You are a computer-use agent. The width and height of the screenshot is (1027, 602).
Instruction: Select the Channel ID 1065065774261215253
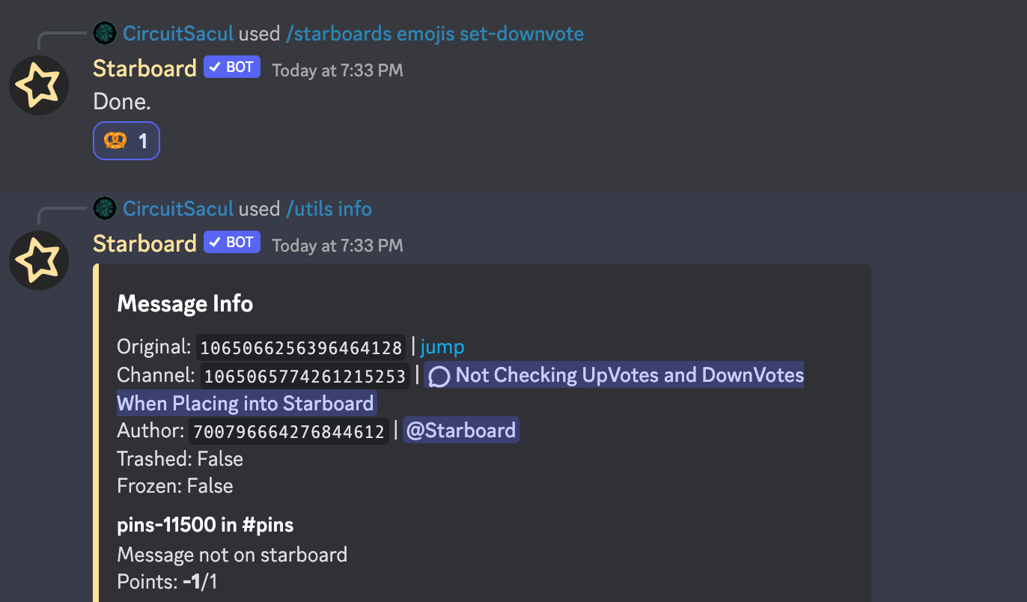[x=305, y=376]
